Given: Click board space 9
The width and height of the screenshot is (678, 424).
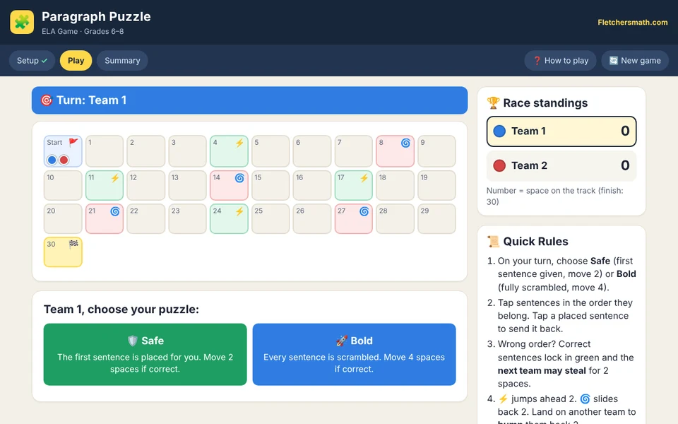Looking at the screenshot, I should coord(436,151).
